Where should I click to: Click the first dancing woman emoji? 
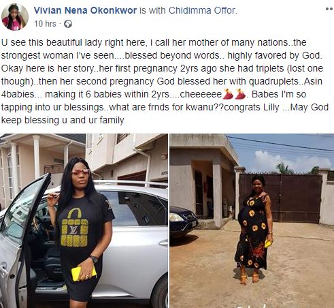tap(228, 94)
